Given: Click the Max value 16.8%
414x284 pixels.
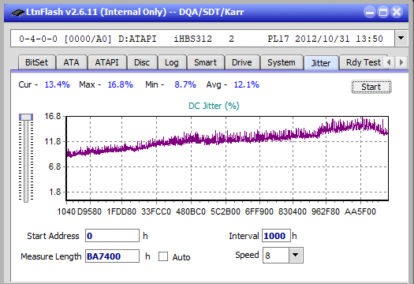Looking at the screenshot, I should 121,84.
